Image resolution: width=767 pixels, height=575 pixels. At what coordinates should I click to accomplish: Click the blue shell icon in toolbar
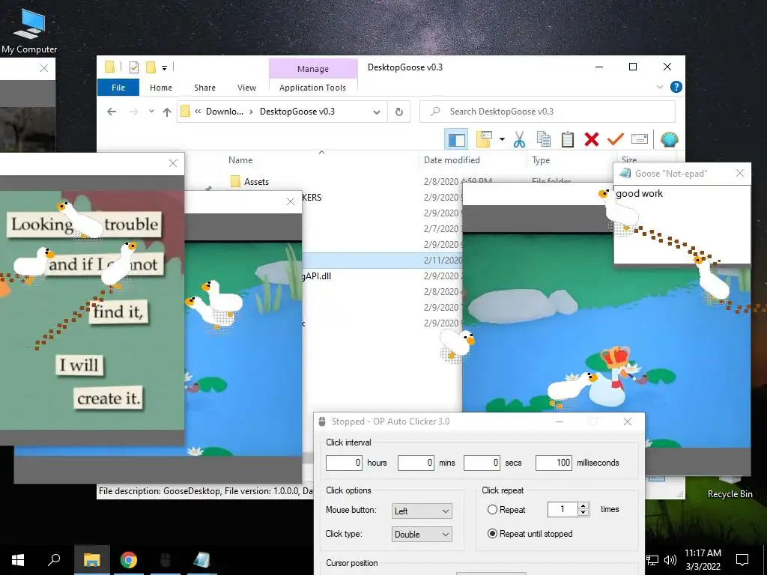tap(669, 139)
